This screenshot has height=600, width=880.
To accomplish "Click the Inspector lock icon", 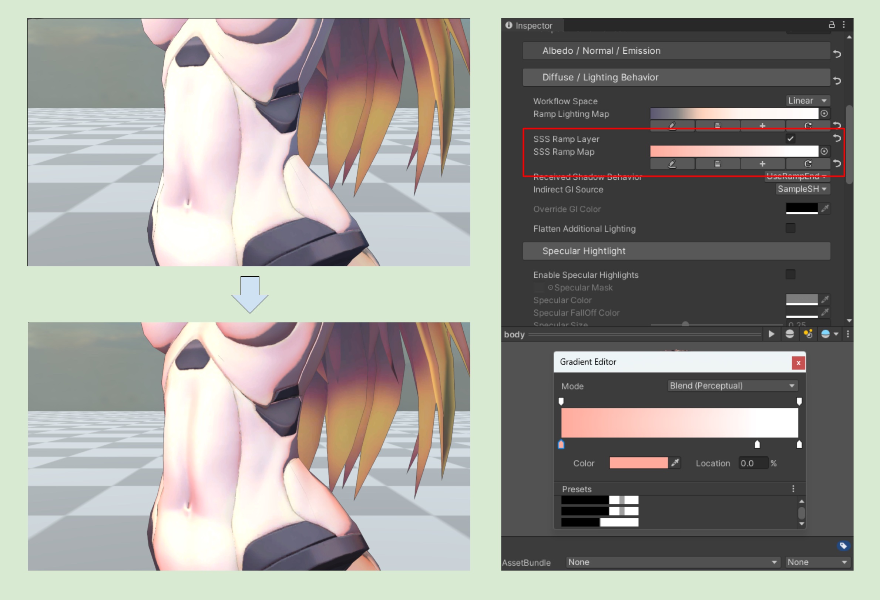I will tap(832, 25).
